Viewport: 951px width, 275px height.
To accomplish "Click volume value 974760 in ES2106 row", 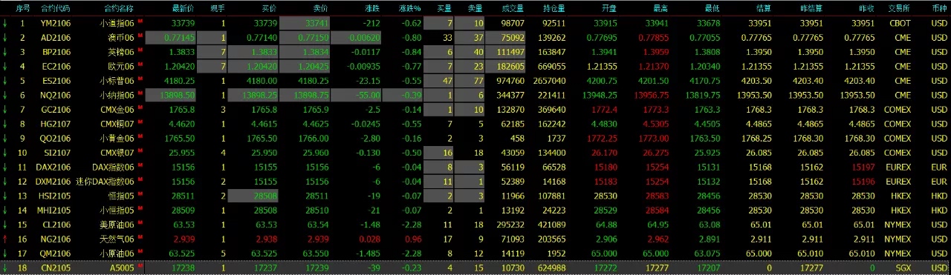I will pos(509,81).
